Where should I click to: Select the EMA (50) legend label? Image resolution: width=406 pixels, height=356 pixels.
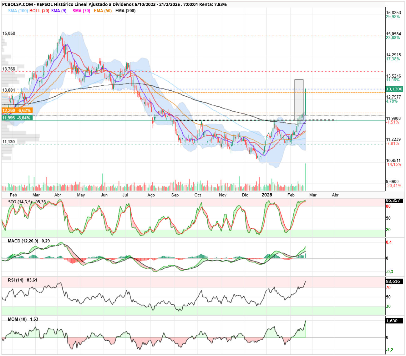(103, 11)
